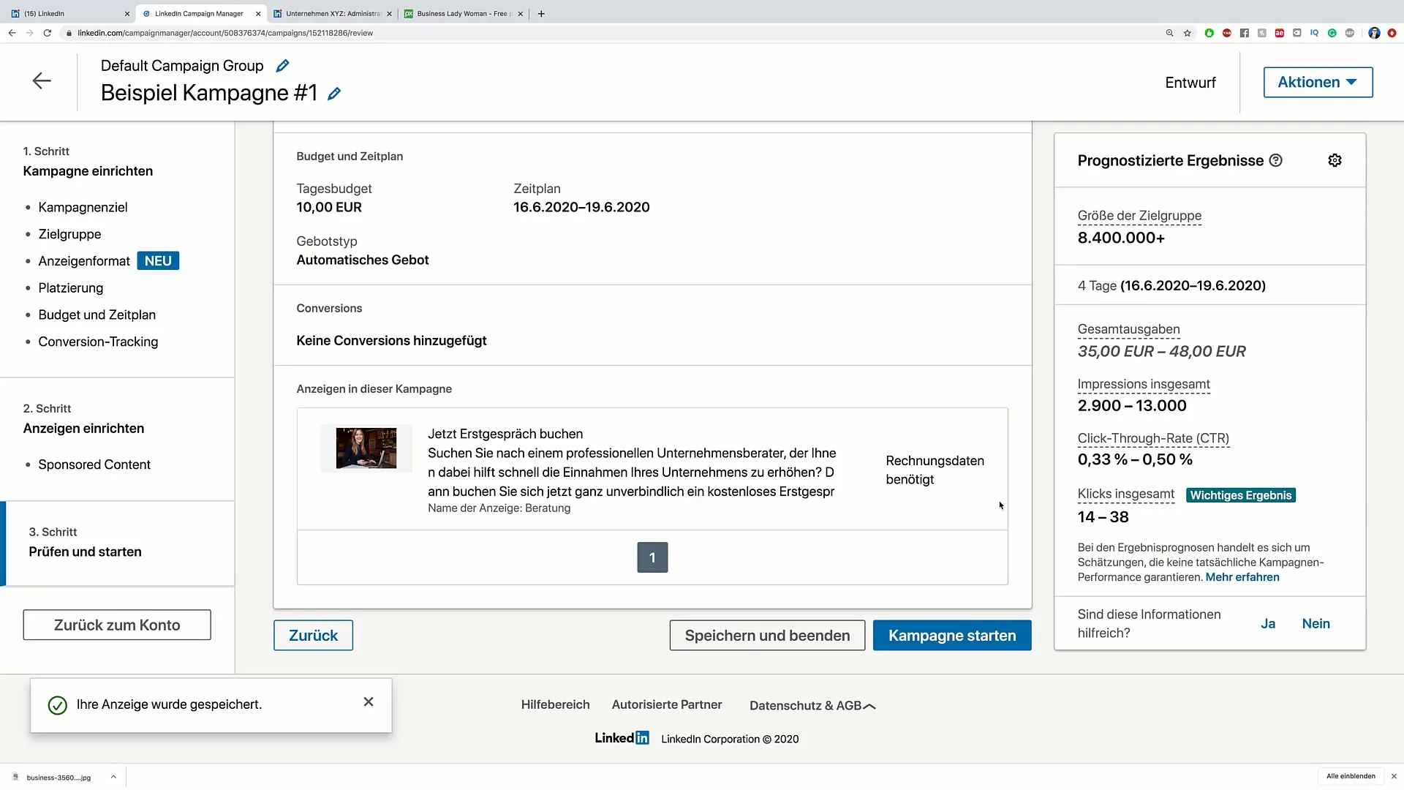
Task: Go to Kampagnenziel step in sidebar
Action: [83, 207]
